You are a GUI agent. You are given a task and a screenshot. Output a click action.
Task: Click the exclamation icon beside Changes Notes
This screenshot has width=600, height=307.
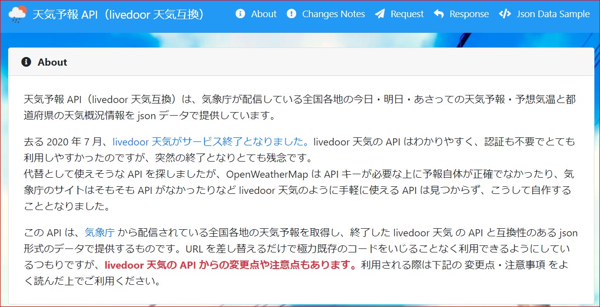pyautogui.click(x=292, y=14)
